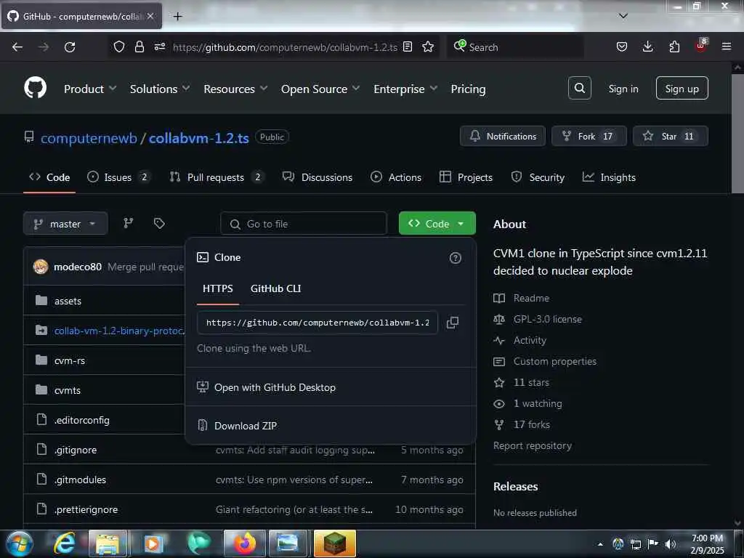Expand the Solutions navigation menu
The height and width of the screenshot is (558, 744).
[x=160, y=89]
